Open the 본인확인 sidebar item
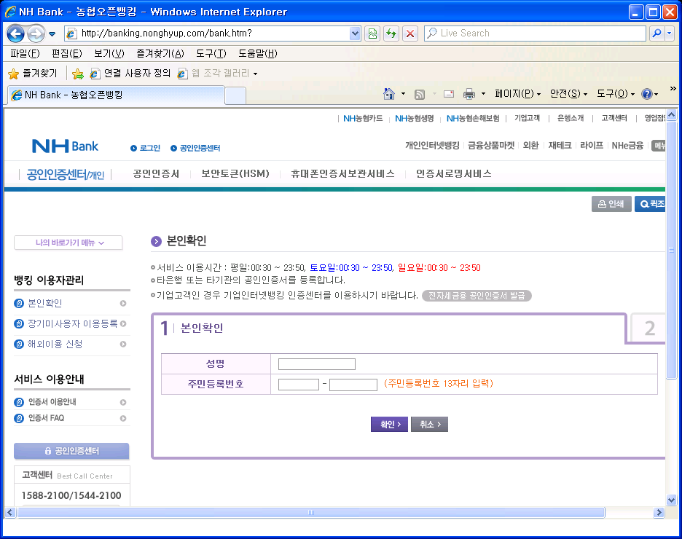 point(70,304)
